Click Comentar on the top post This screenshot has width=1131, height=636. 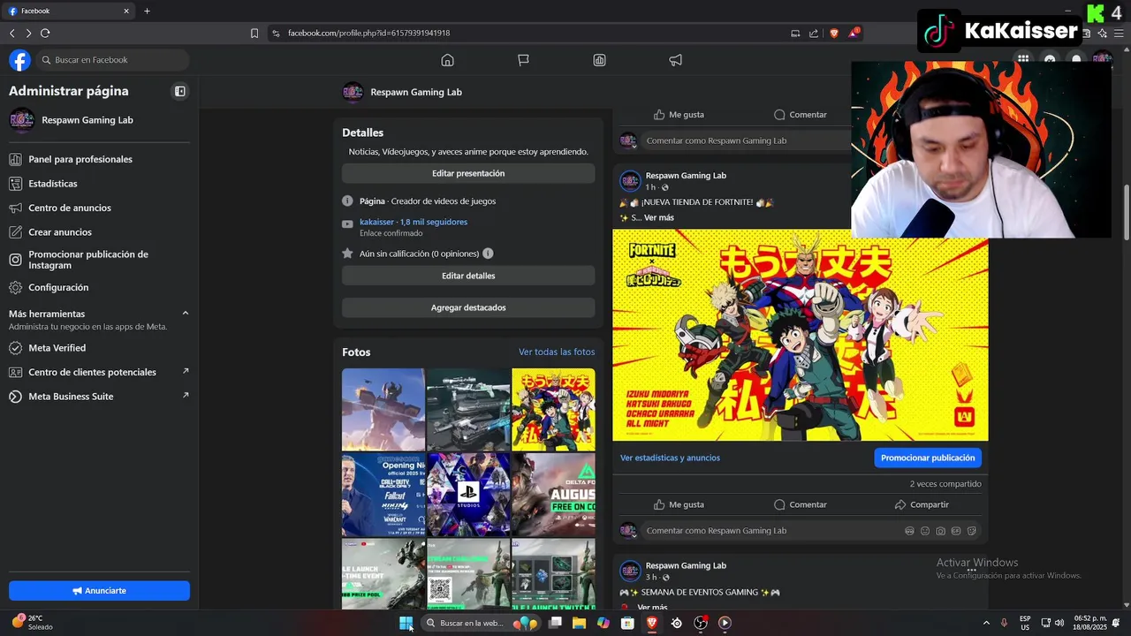coord(800,115)
